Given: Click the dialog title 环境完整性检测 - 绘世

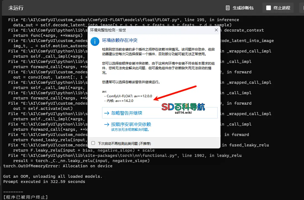Looking at the screenshot, I should click(x=108, y=30).
